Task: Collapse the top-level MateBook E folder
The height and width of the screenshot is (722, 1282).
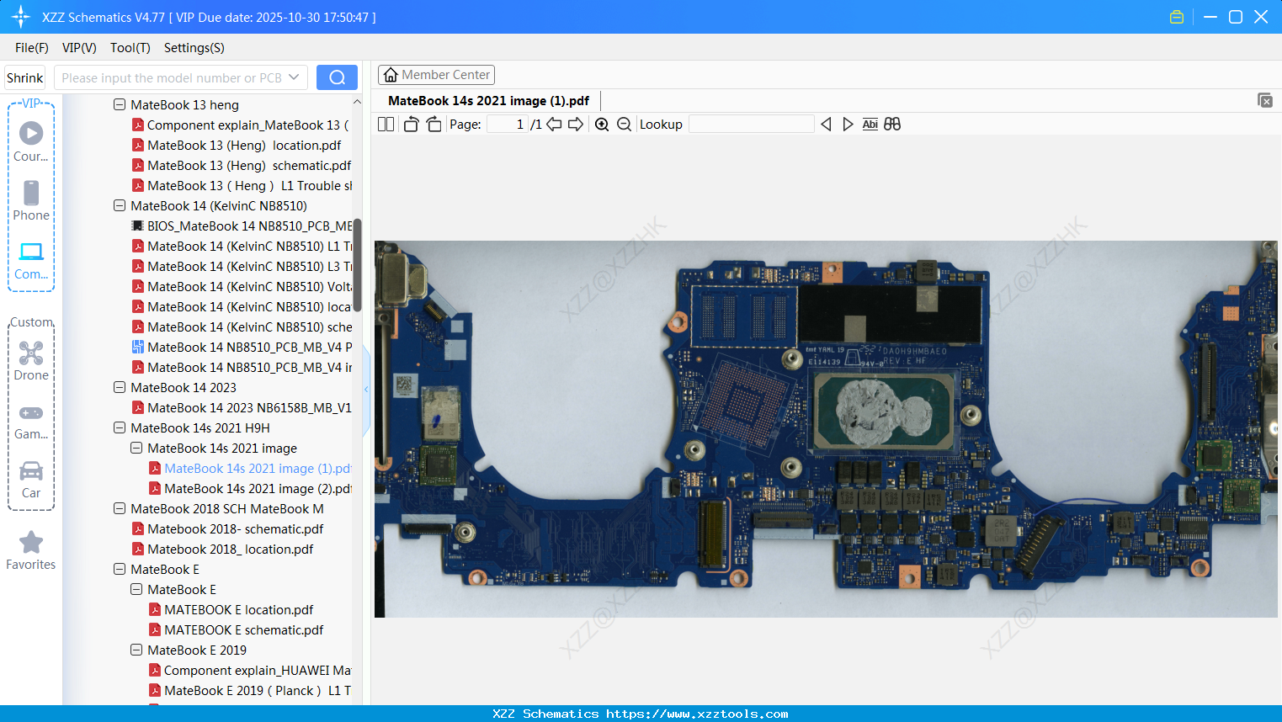Action: coord(120,570)
